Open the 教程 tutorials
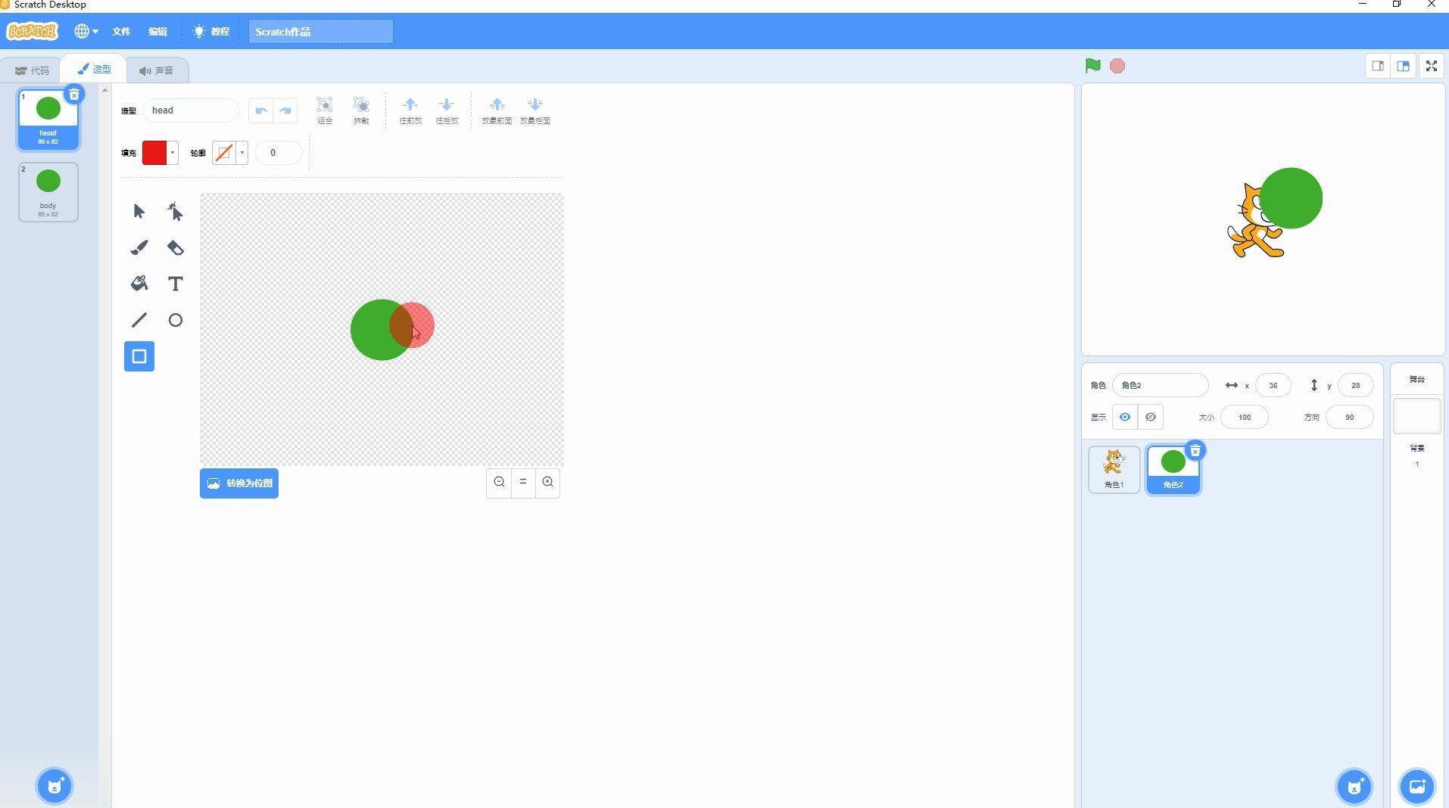The width and height of the screenshot is (1449, 808). tap(211, 31)
